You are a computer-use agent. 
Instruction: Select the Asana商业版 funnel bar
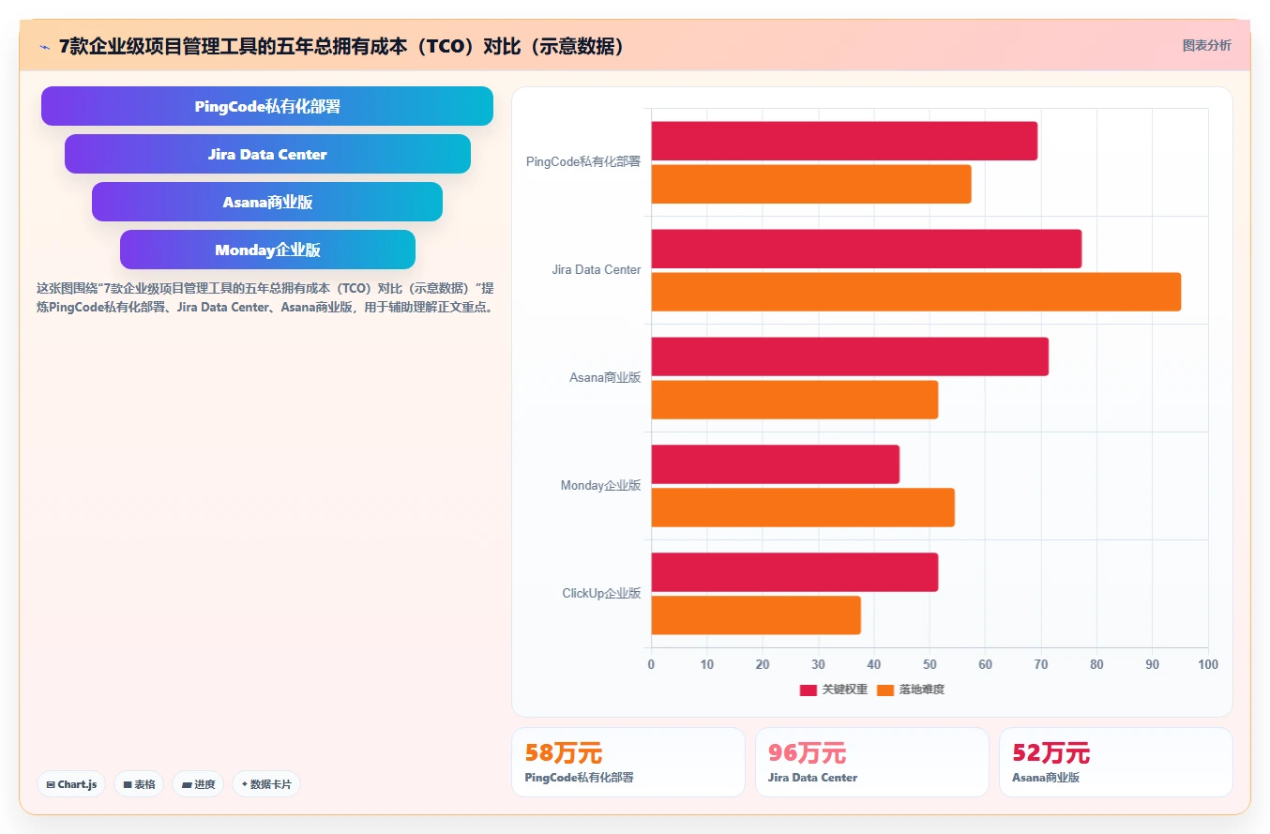pyautogui.click(x=267, y=202)
